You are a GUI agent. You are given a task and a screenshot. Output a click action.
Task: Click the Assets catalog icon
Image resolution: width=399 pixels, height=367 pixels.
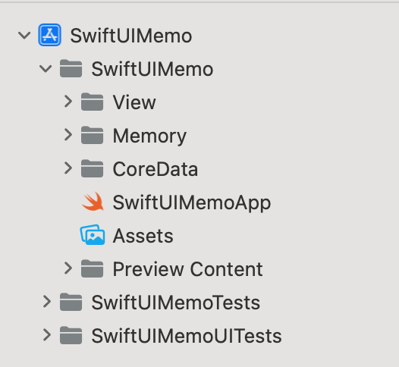pyautogui.click(x=93, y=235)
